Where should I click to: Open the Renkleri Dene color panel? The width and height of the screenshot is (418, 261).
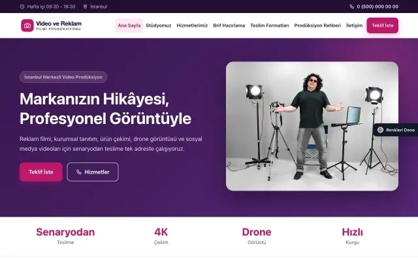point(396,130)
